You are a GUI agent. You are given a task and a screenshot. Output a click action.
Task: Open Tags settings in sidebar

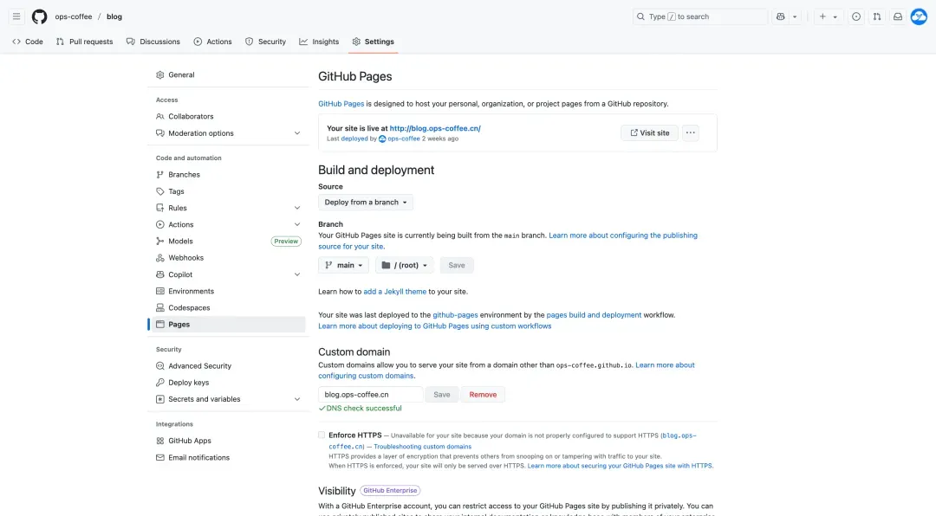[x=227, y=191]
